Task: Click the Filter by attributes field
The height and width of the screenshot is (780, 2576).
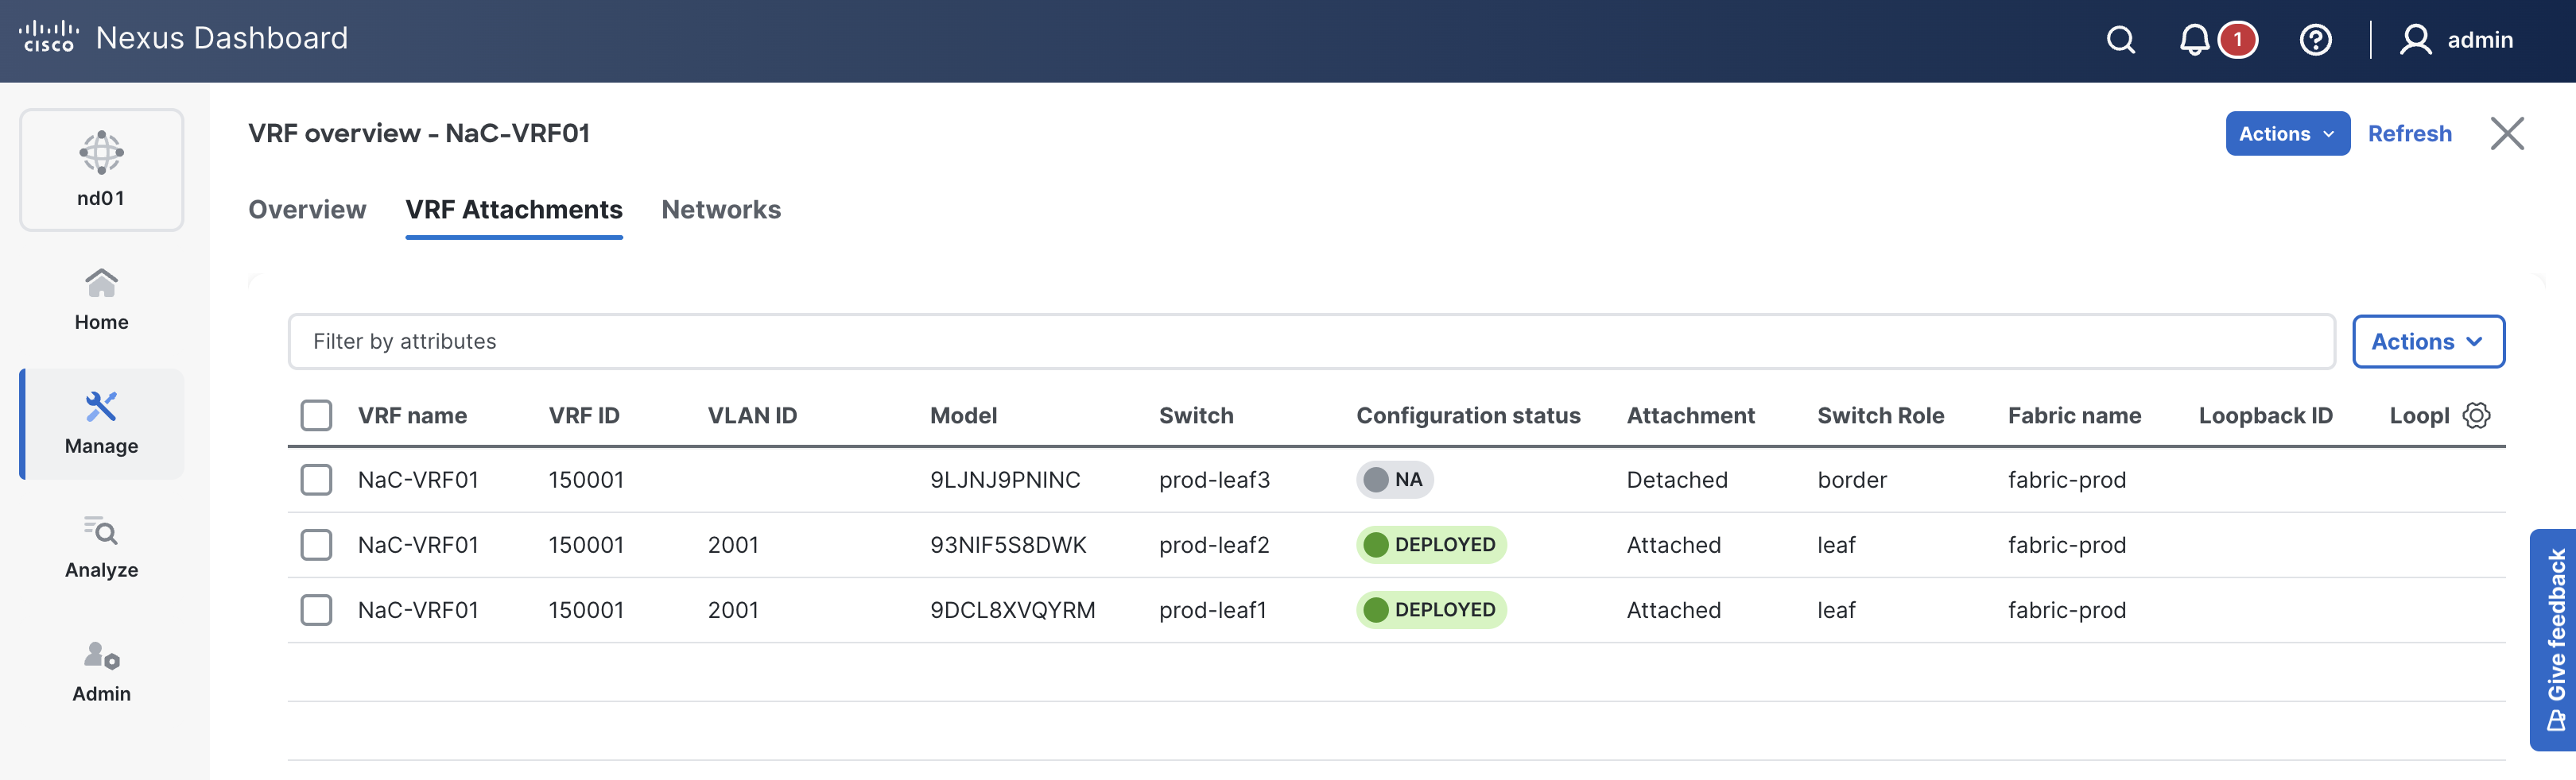Action: 1310,342
